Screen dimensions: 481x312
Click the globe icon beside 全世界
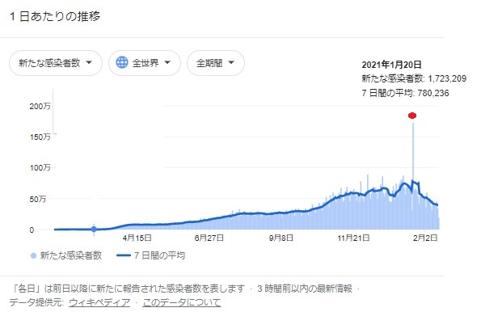pos(122,62)
